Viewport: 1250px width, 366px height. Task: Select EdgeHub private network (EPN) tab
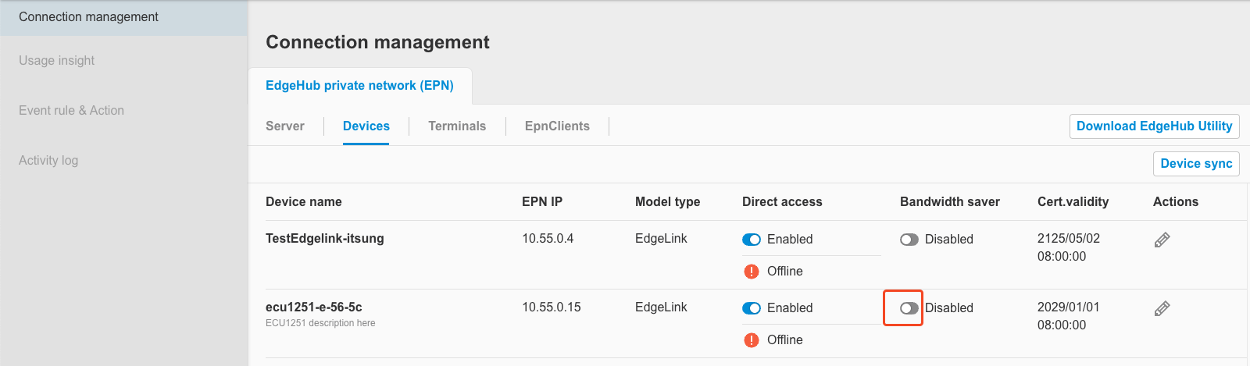coord(359,86)
